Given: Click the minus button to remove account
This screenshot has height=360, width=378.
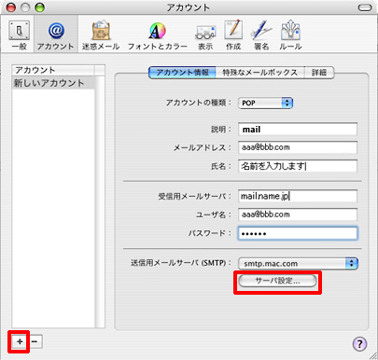Looking at the screenshot, I should [35, 341].
